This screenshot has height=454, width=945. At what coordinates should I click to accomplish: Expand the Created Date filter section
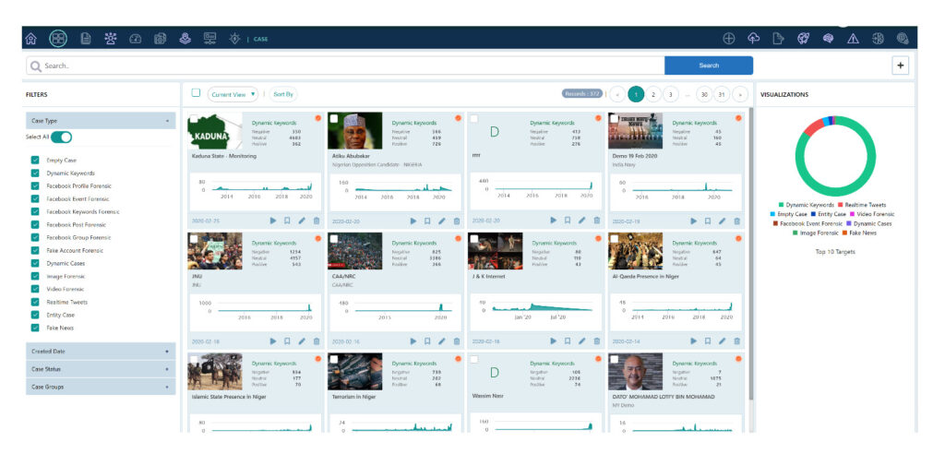pos(100,352)
